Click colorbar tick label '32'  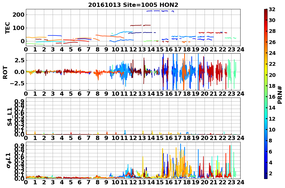[272, 9]
